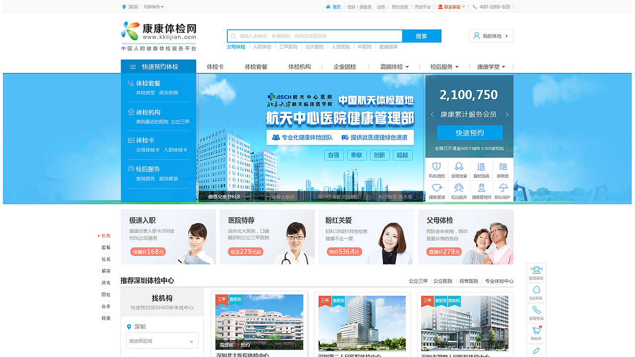The height and width of the screenshot is (357, 635).
Task: Click the blue 搜索 search button
Action: (x=421, y=36)
